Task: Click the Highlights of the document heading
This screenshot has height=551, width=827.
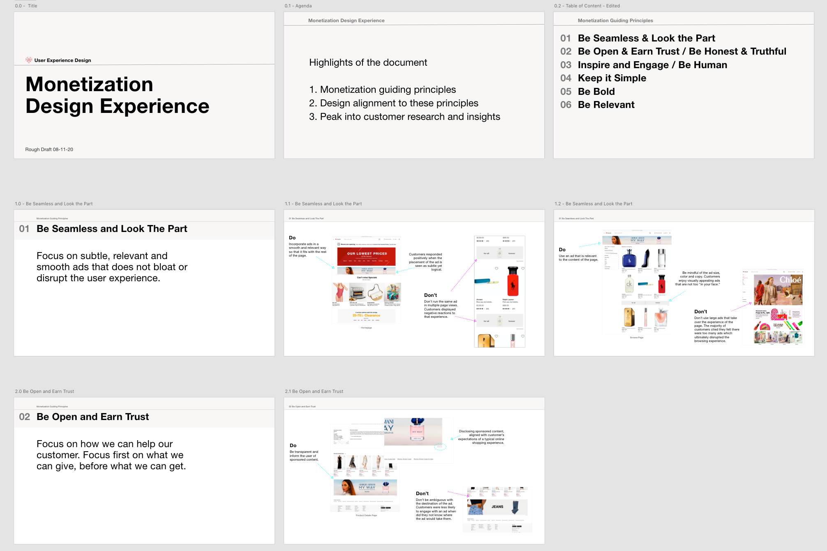Action: coord(368,62)
